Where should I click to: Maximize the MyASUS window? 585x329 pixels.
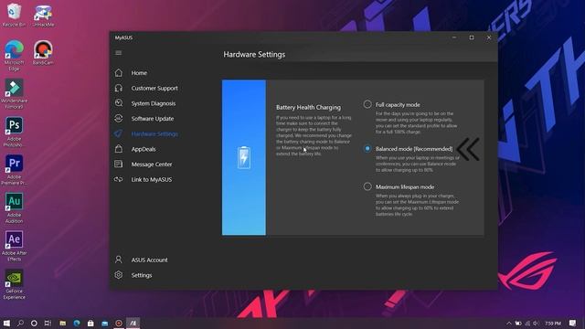[472, 37]
